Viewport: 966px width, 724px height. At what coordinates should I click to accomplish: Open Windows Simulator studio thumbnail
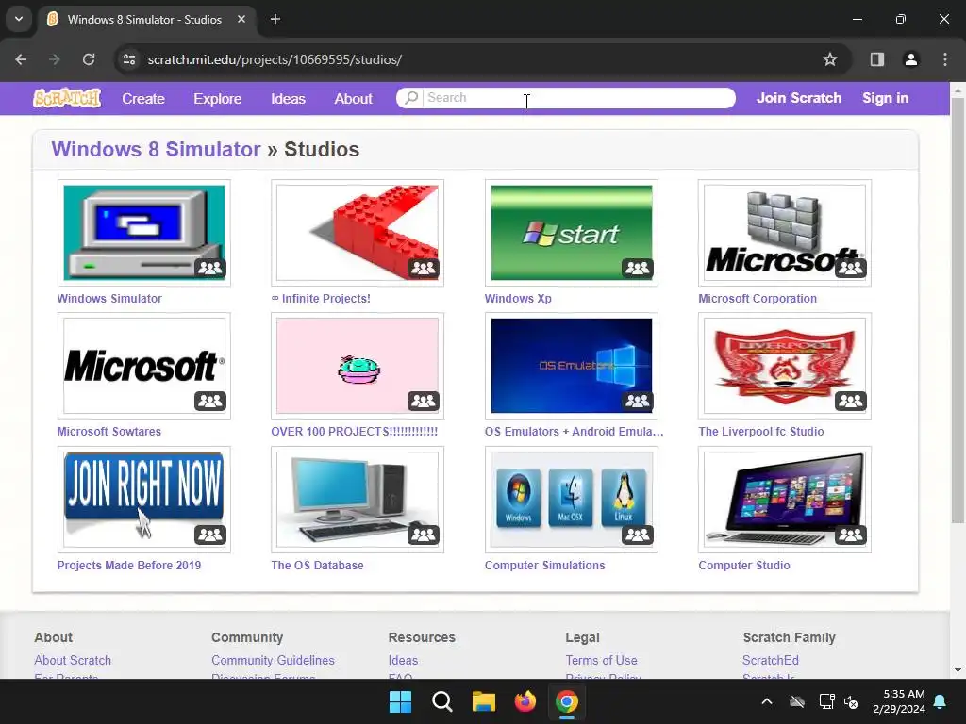(144, 233)
